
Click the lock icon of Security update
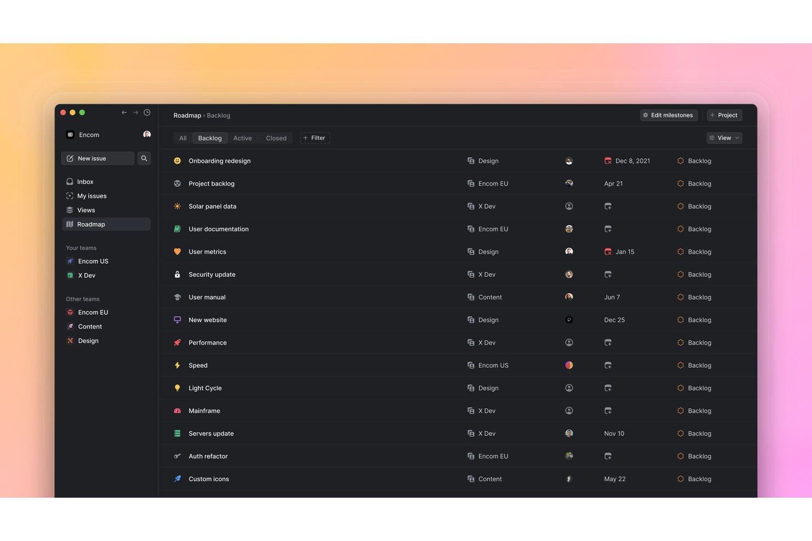tap(177, 275)
